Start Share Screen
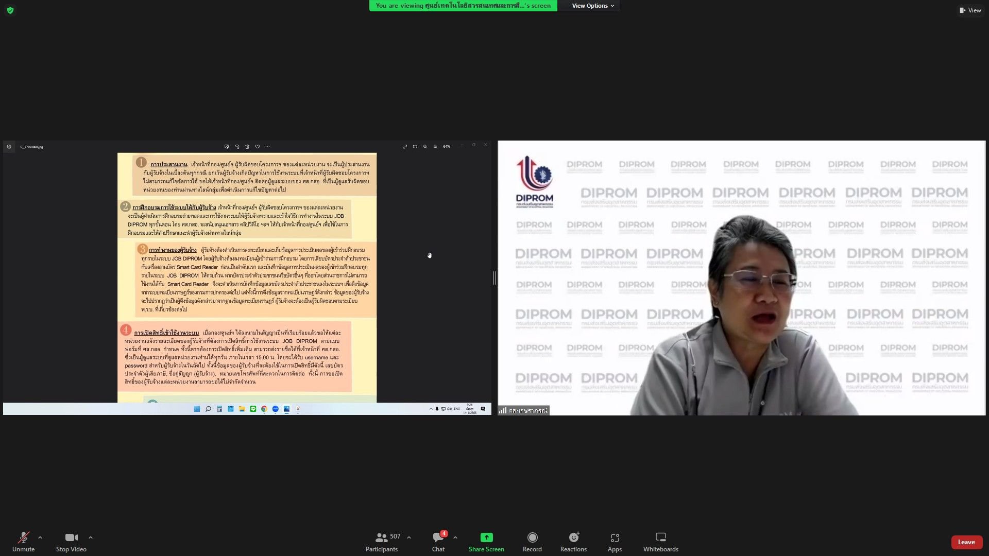The height and width of the screenshot is (556, 989). tap(486, 542)
